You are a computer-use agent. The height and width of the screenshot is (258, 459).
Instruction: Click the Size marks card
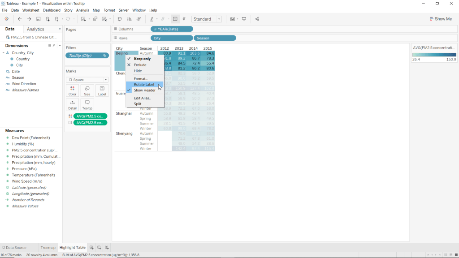coord(87,91)
